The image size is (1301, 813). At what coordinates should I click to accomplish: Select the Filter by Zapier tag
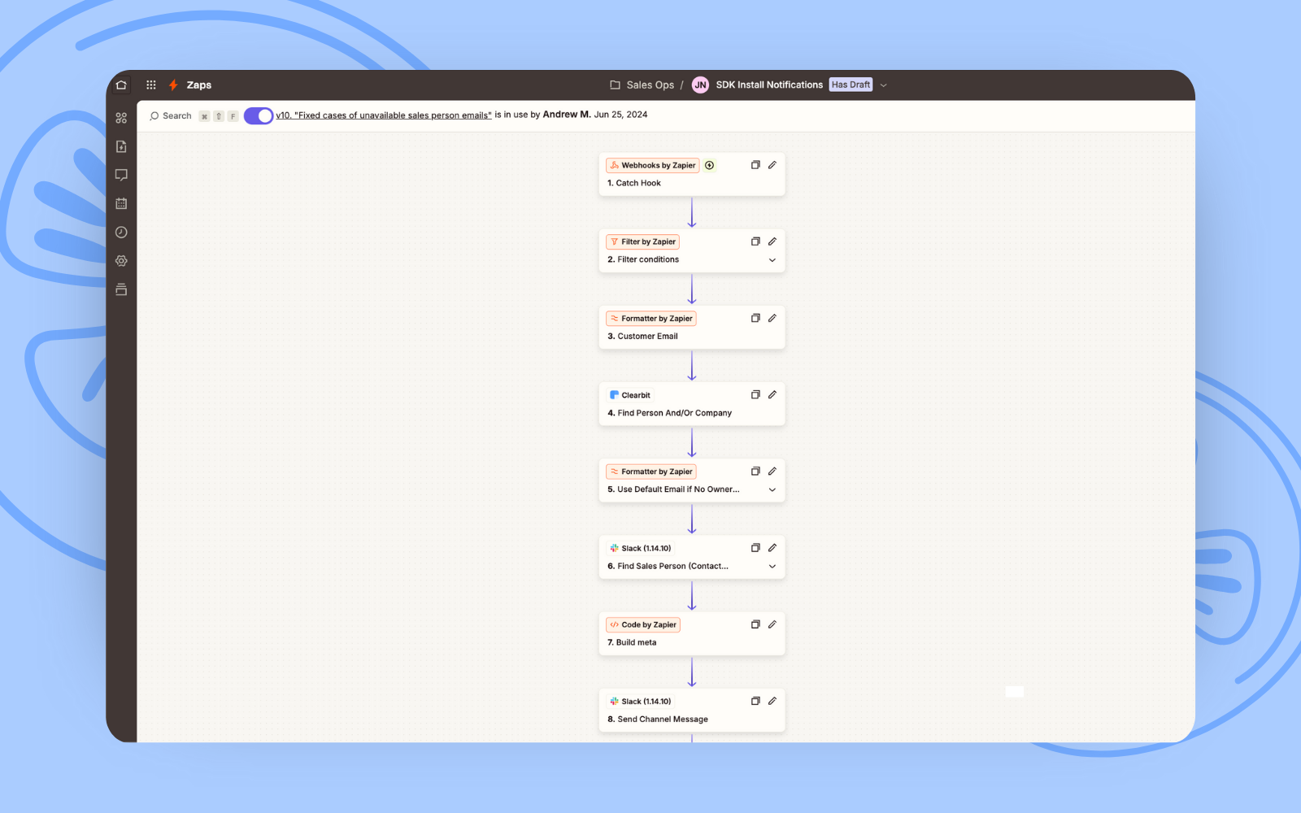click(642, 241)
